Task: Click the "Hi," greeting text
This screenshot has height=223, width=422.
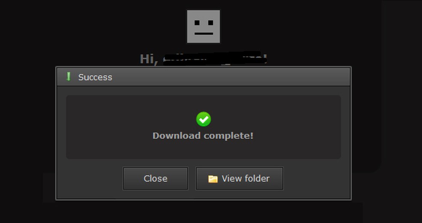Action: tap(149, 59)
